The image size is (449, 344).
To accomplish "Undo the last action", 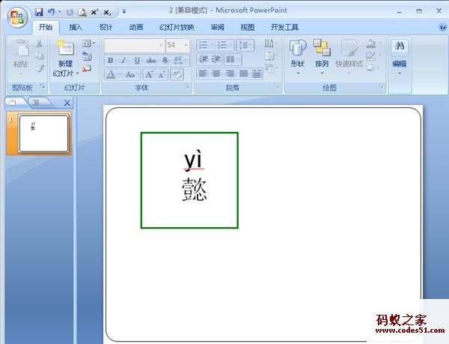I will (x=51, y=12).
